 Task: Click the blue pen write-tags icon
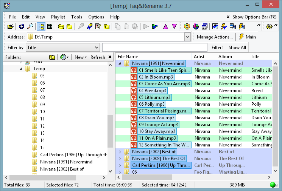89,26
